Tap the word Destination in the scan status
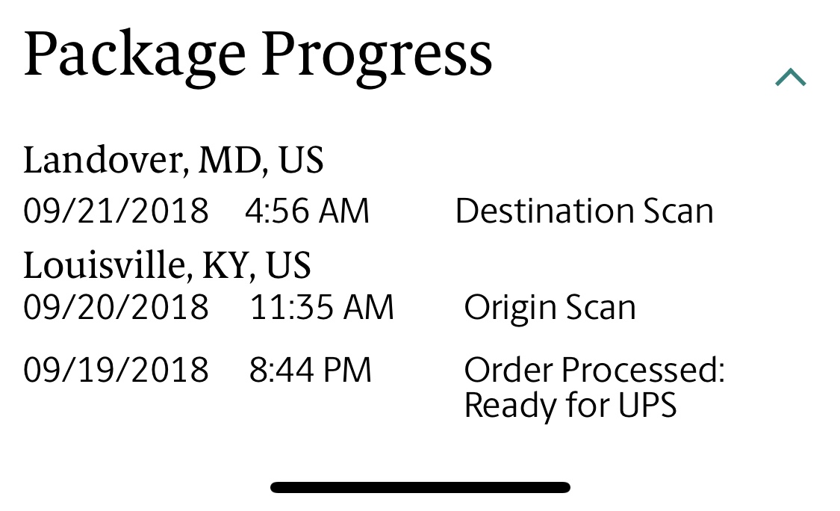 click(x=534, y=211)
